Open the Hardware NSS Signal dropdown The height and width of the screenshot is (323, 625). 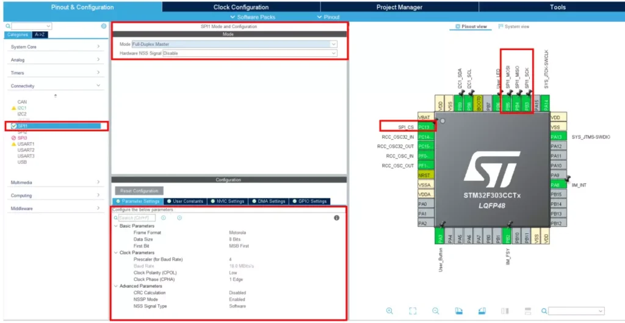[250, 53]
